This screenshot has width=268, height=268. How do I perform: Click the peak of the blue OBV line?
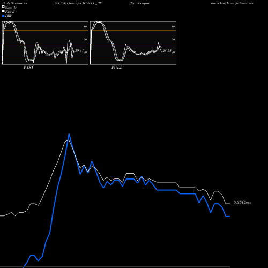tap(69, 134)
